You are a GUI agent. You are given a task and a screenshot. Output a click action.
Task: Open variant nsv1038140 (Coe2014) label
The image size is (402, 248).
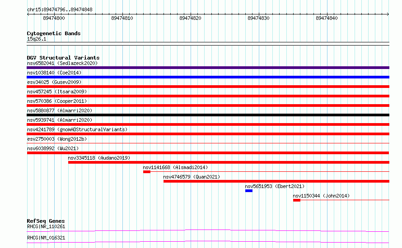coord(54,73)
